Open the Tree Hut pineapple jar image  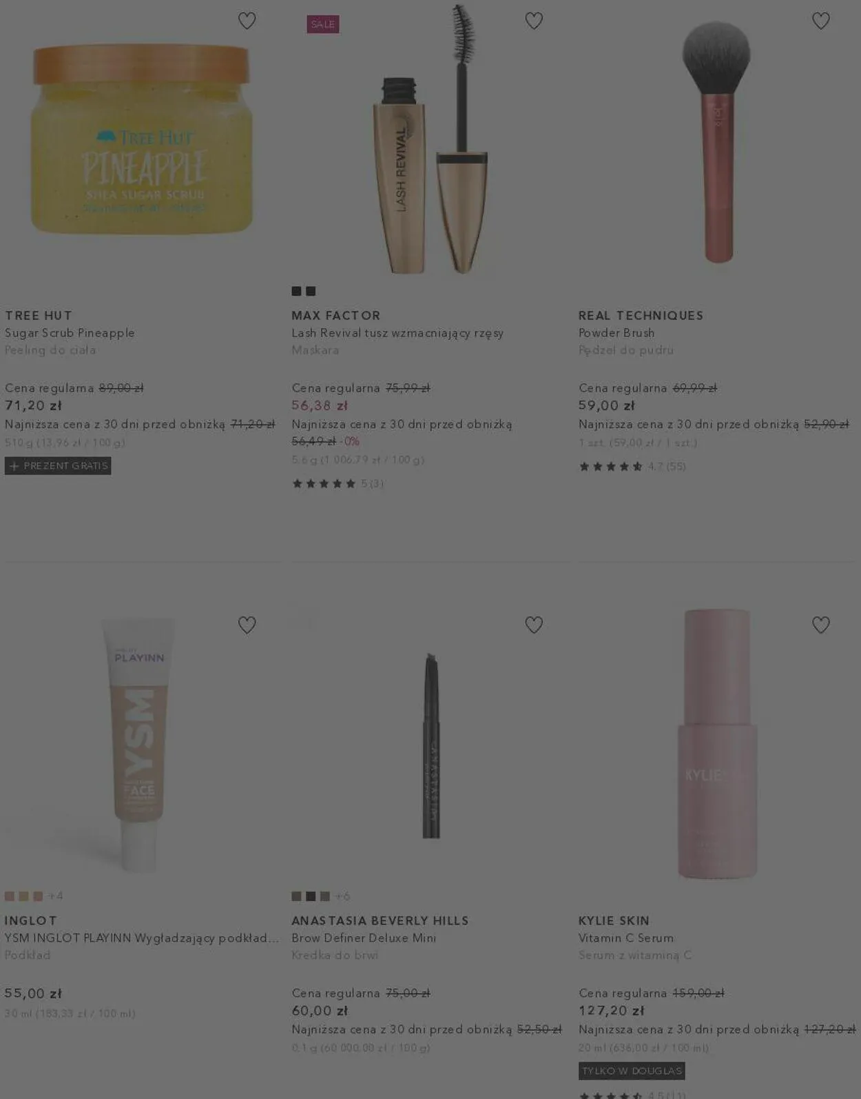pyautogui.click(x=142, y=138)
